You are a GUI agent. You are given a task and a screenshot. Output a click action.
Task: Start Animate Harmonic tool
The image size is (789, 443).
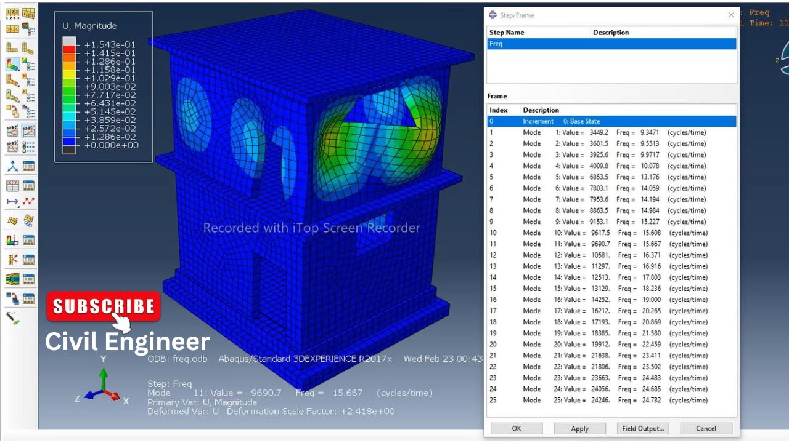pyautogui.click(x=12, y=146)
